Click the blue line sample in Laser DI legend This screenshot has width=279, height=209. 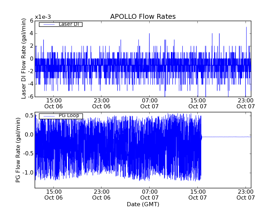point(48,24)
